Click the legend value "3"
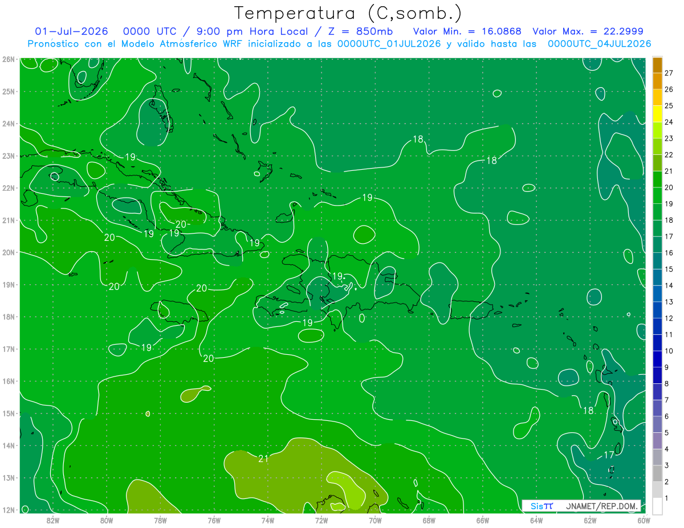Image resolution: width=684 pixels, height=528 pixels. (667, 465)
